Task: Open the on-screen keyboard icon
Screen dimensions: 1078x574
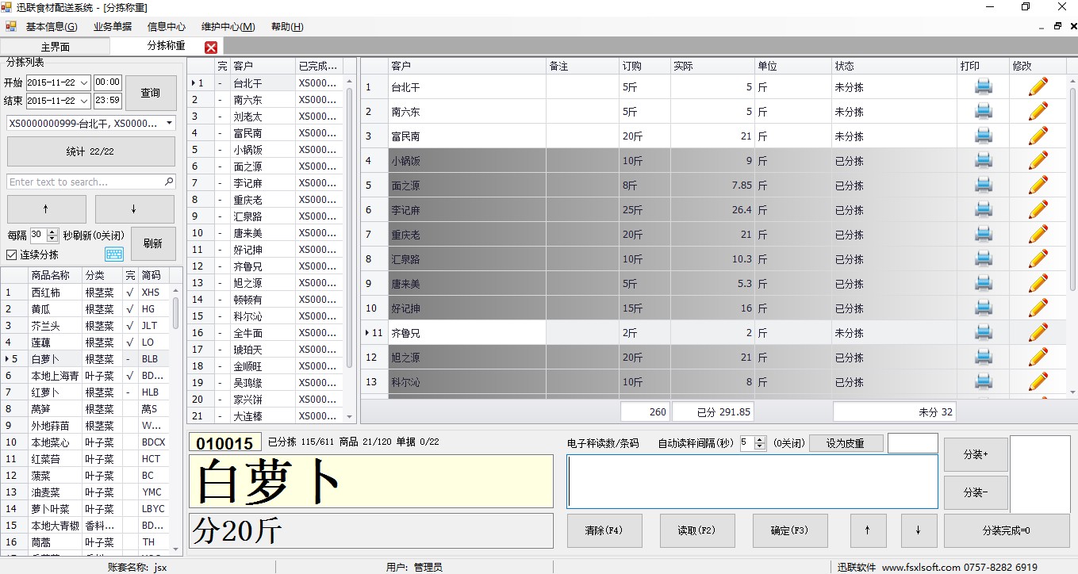Action: point(114,254)
